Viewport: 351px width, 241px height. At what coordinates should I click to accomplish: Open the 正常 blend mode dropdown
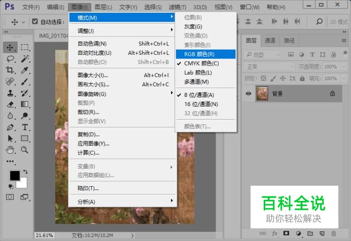(x=269, y=67)
